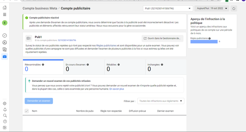Click the settings gear in sidebar

5,104
